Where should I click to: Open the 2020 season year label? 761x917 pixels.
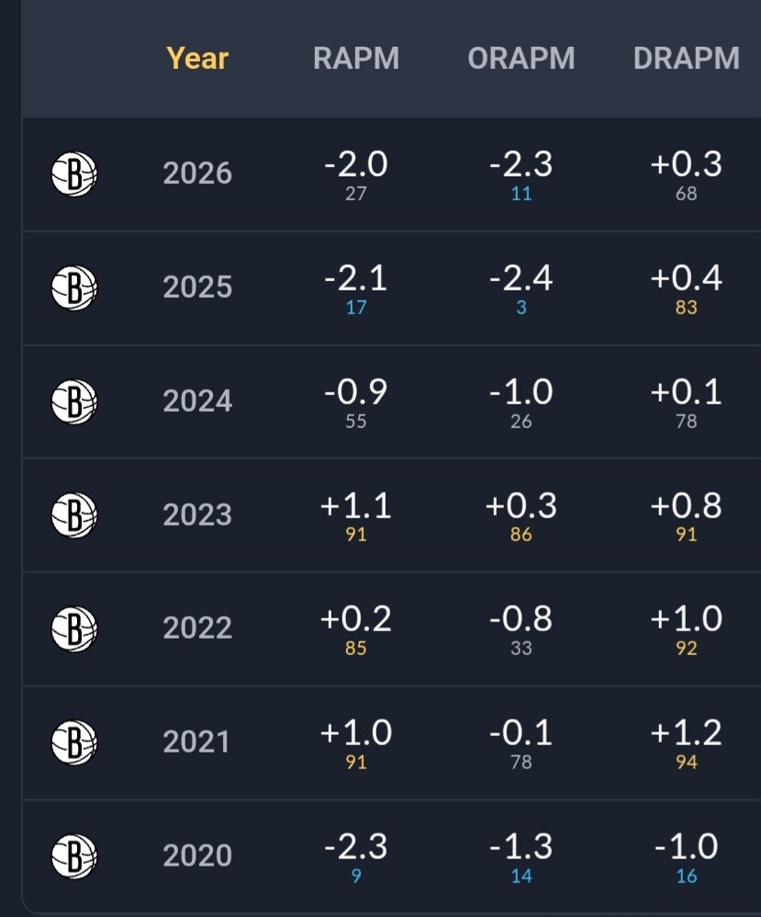coord(197,855)
